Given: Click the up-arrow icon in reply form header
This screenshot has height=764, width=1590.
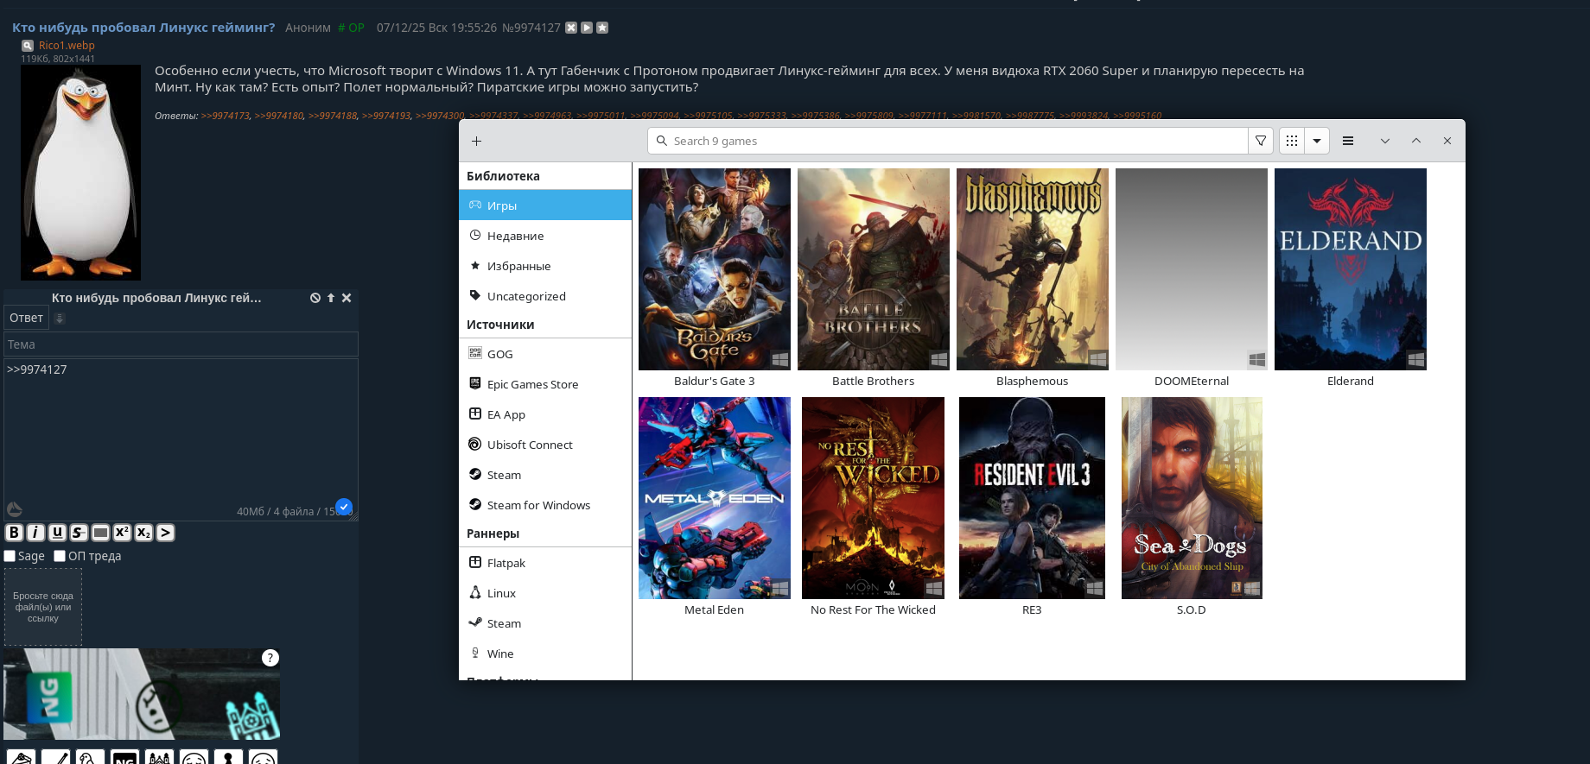Looking at the screenshot, I should coord(331,298).
